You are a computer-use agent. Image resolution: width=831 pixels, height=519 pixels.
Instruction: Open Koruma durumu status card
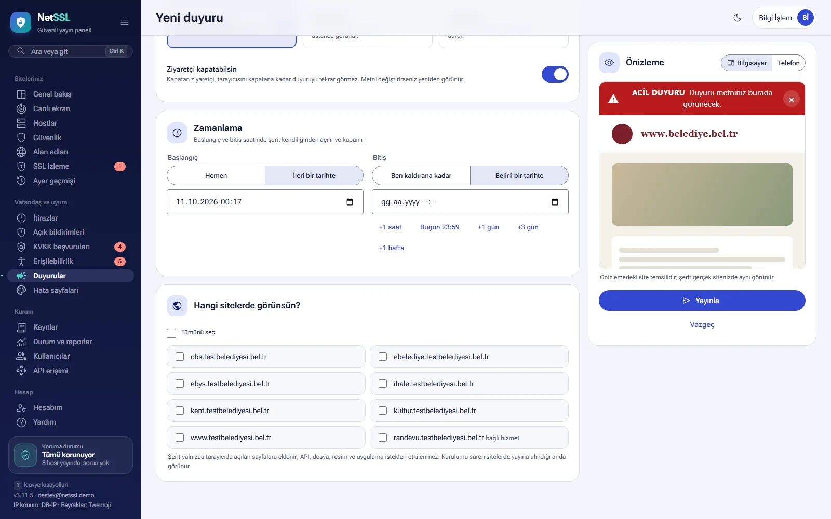[71, 455]
